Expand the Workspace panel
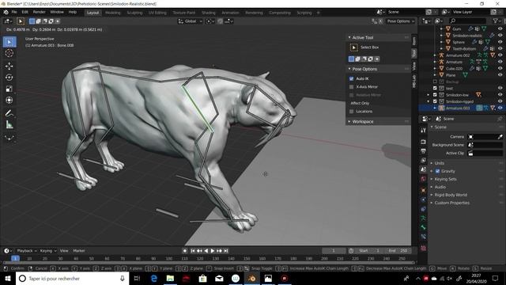The height and width of the screenshot is (285, 506). click(349, 122)
